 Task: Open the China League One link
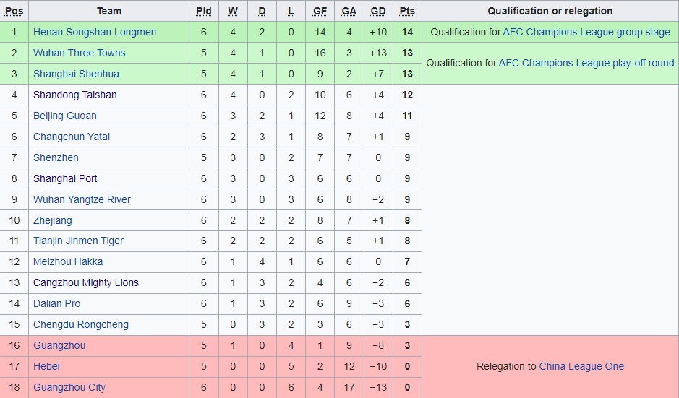[581, 366]
